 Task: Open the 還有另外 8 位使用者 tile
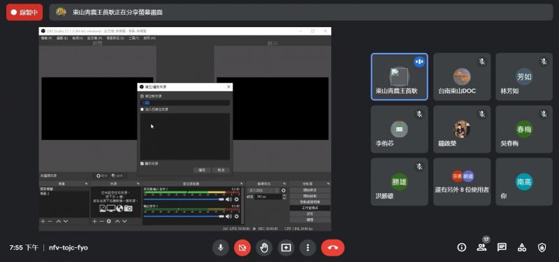(462, 182)
